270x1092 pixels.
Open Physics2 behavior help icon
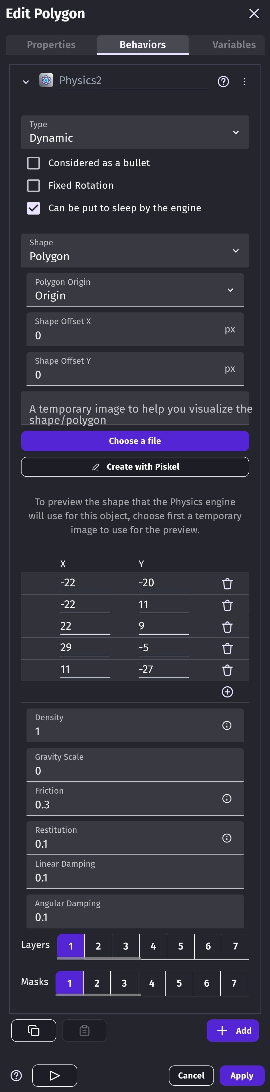223,81
